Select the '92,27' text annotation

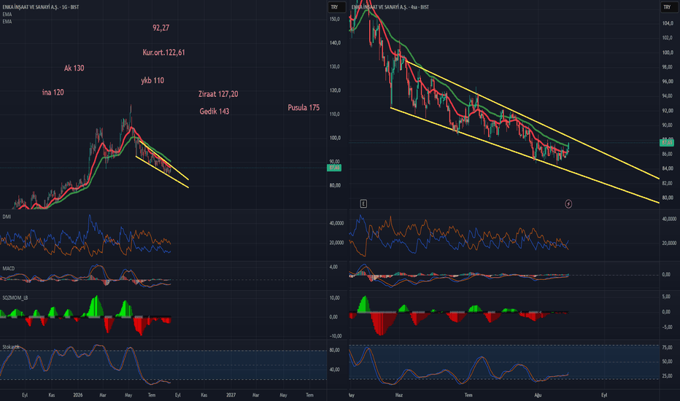pos(161,28)
